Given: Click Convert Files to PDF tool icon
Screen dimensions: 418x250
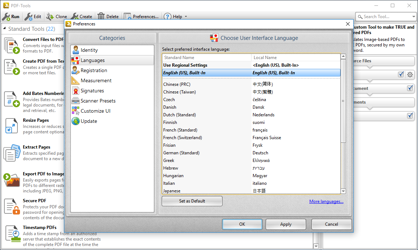Looking at the screenshot, I should [12, 45].
